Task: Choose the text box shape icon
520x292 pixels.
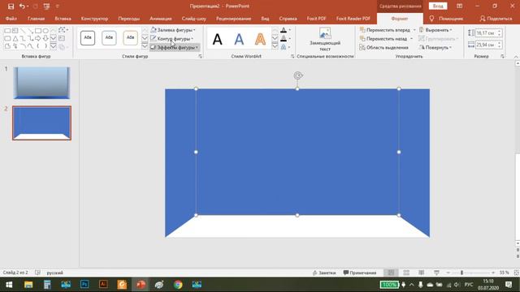Action: [15, 31]
